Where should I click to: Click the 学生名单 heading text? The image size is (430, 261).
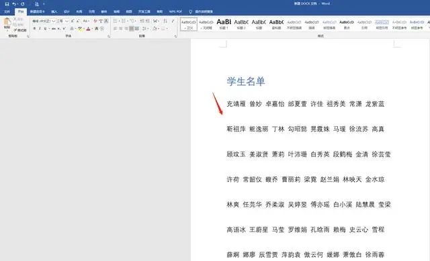click(x=245, y=81)
